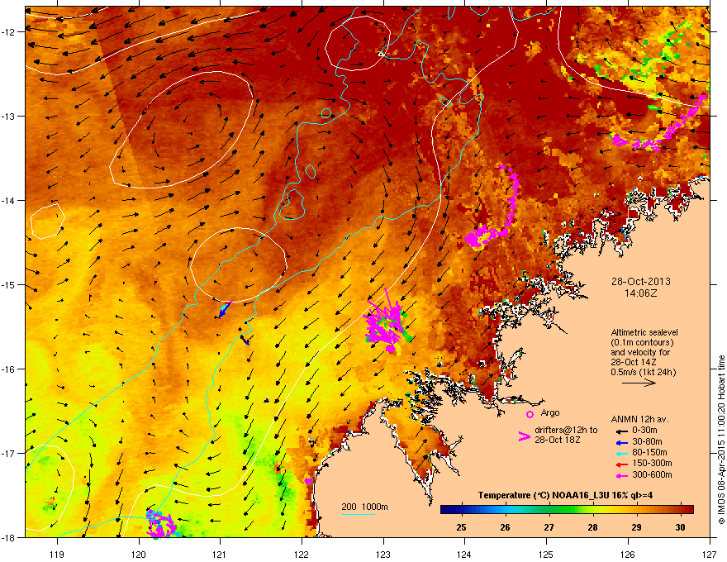The image size is (727, 562).
Task: Click the '300-600m' depth label
Action: point(652,474)
